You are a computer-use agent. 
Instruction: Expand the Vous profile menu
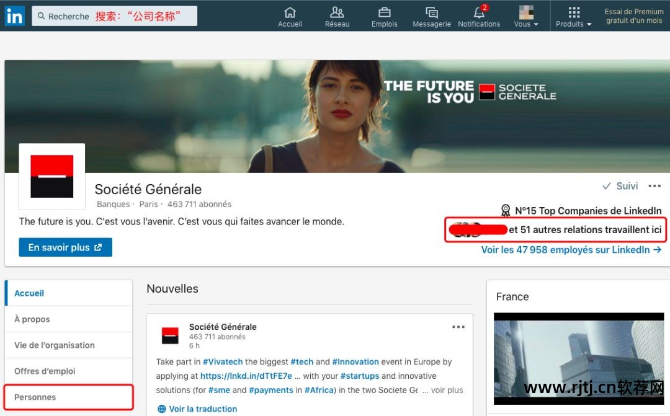click(x=526, y=17)
